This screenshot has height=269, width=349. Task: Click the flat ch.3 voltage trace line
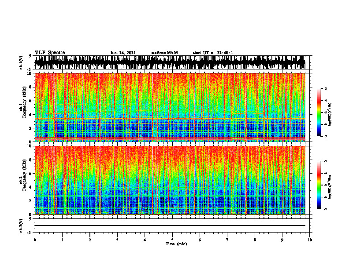170,225
